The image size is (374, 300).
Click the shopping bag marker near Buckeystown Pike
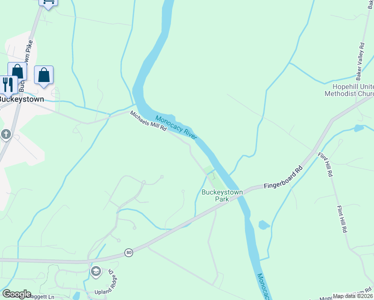tap(17, 71)
